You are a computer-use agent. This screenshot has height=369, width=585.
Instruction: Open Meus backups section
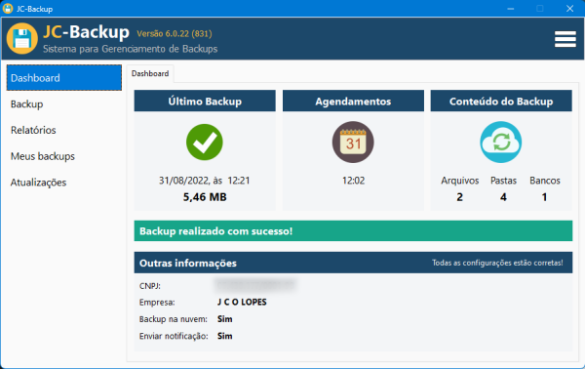pyautogui.click(x=43, y=156)
